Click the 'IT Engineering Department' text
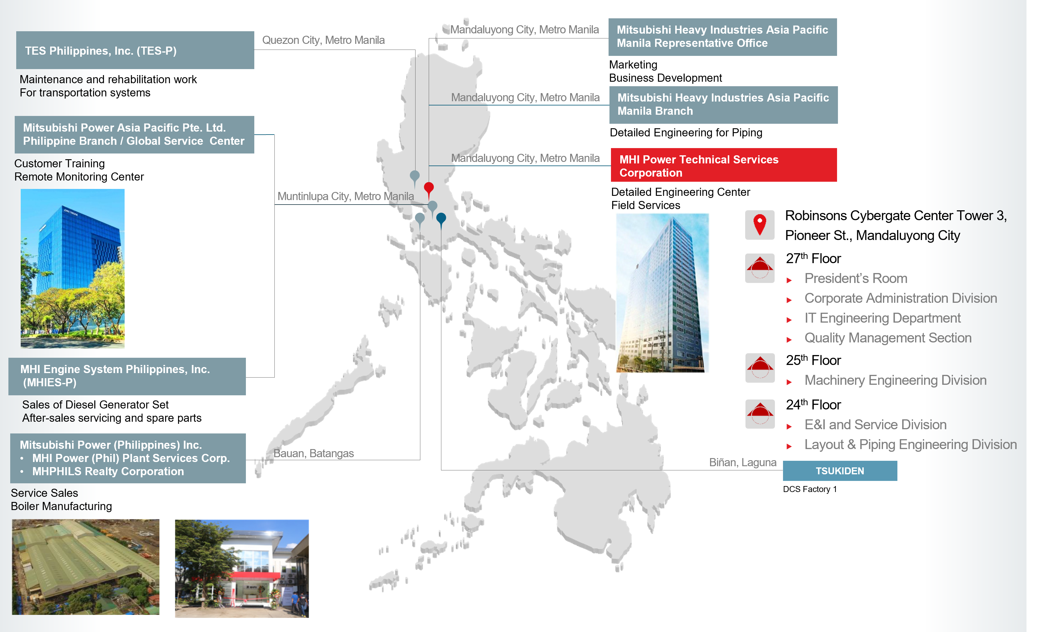This screenshot has height=632, width=1040. (883, 318)
